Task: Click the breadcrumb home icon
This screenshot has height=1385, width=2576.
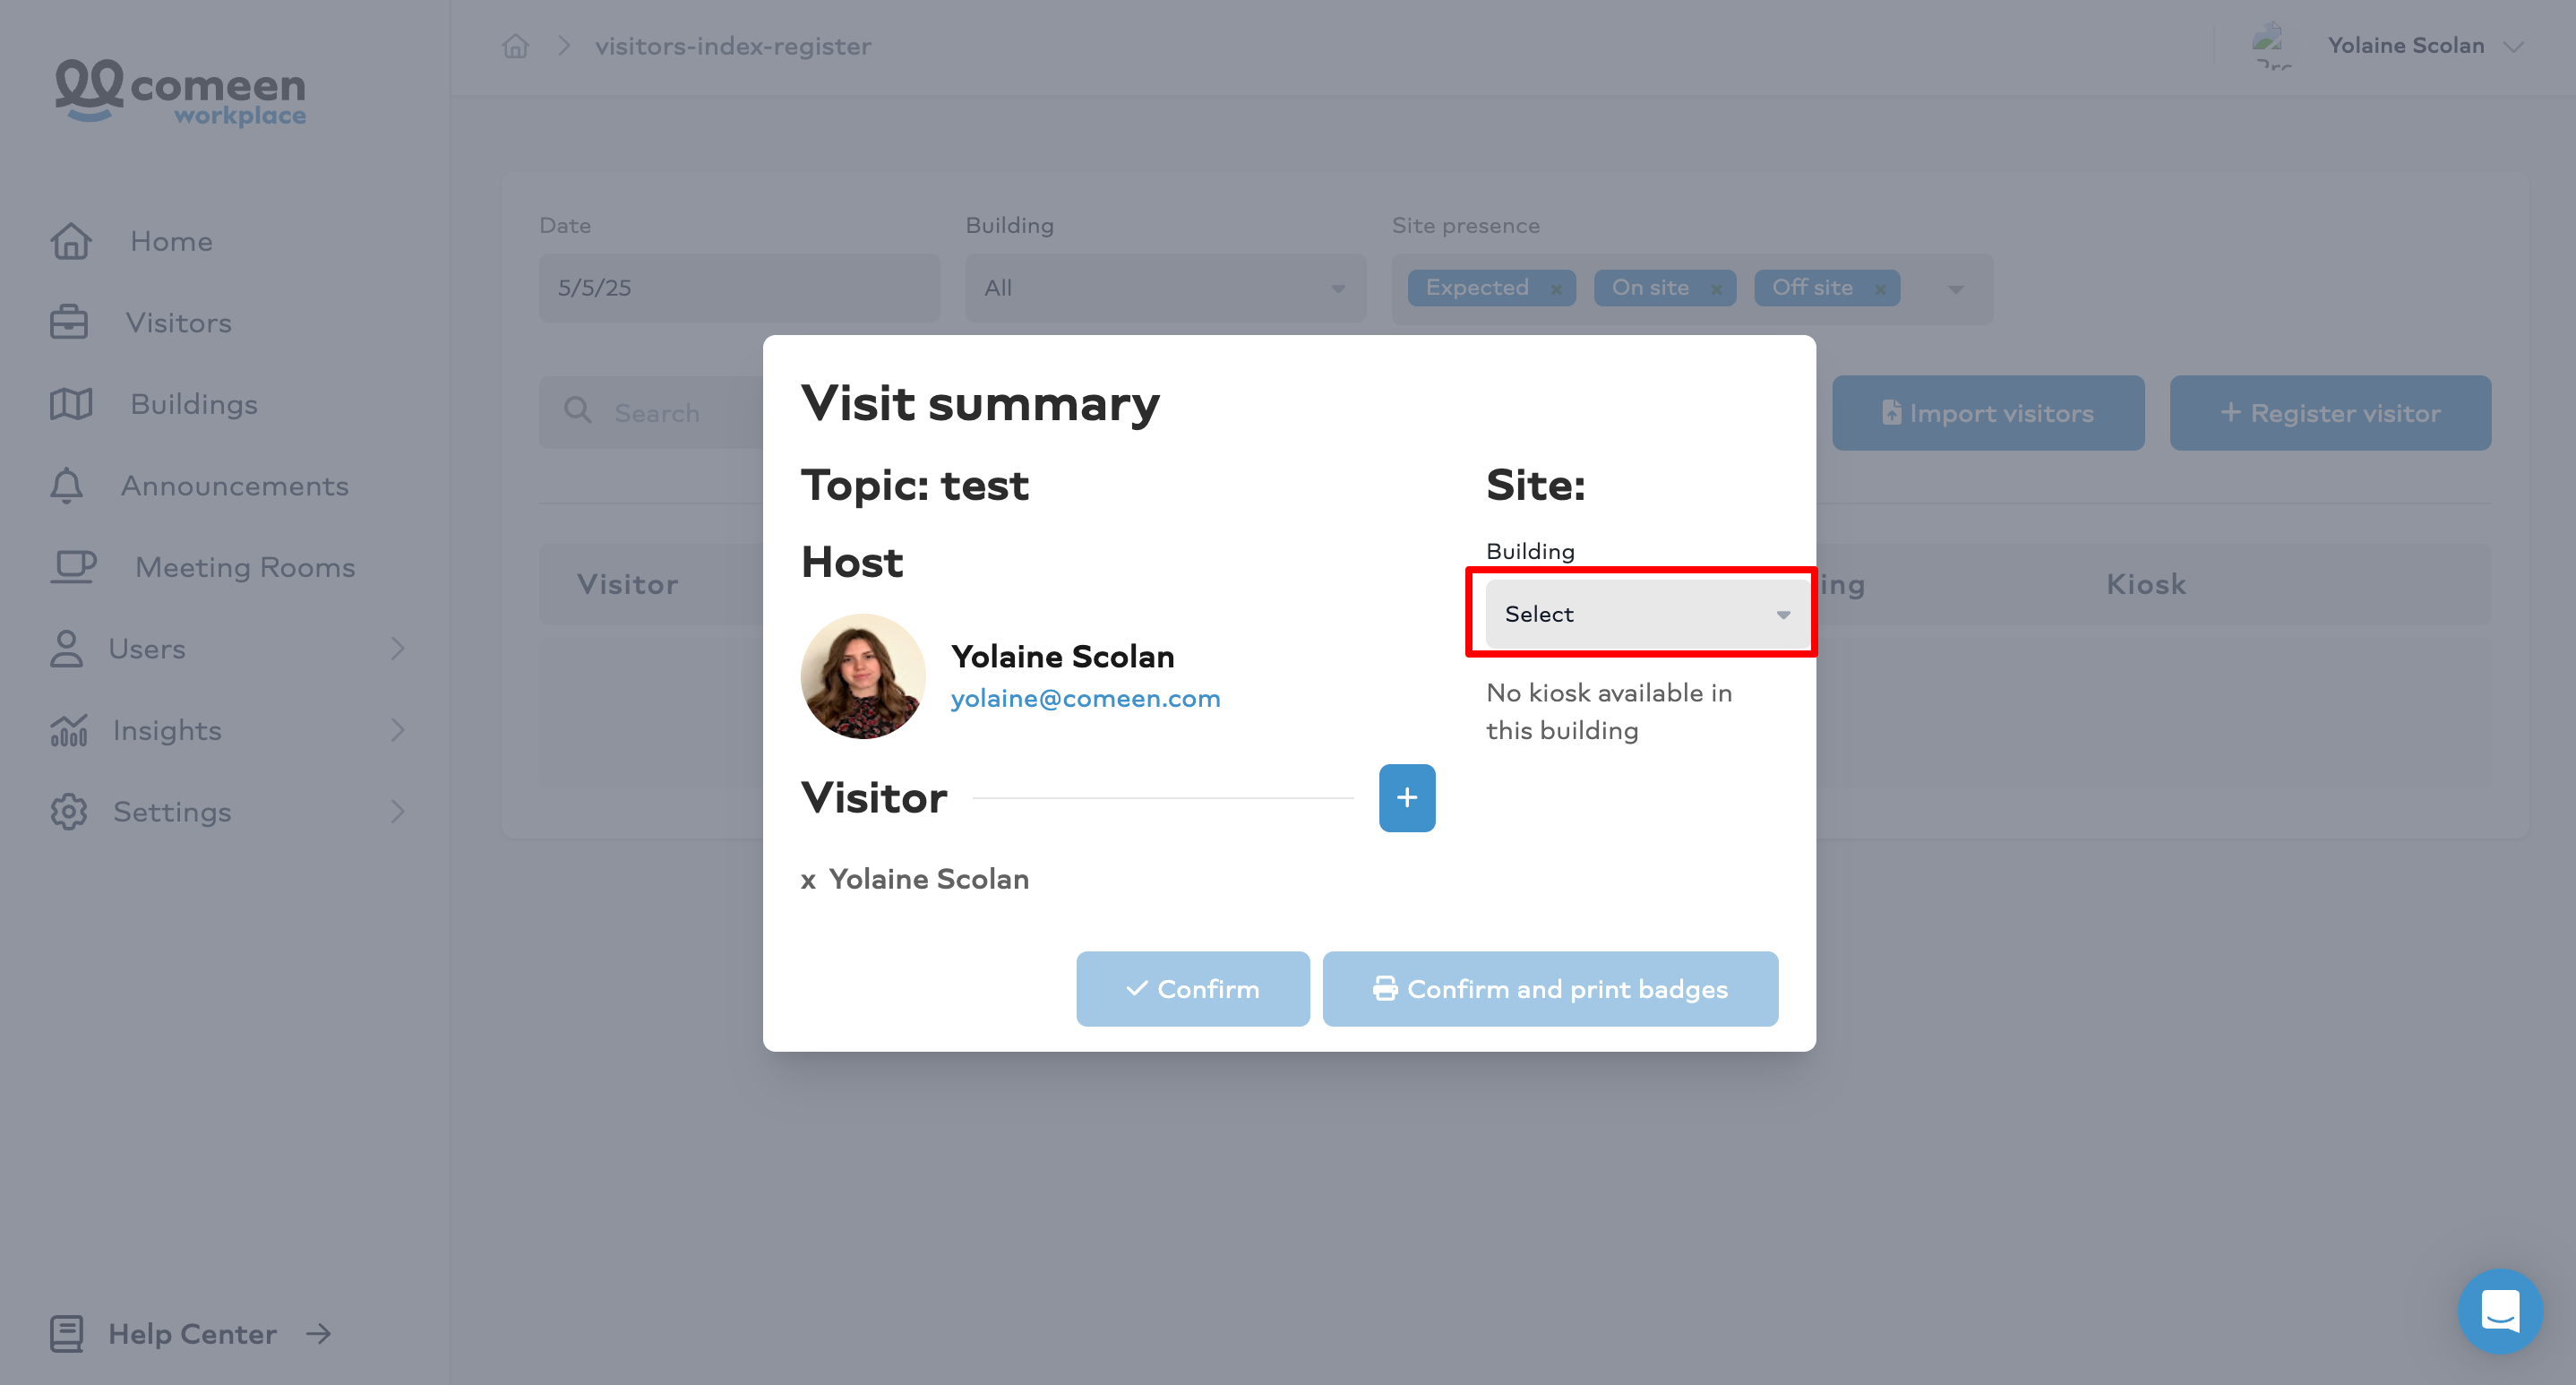Action: 514,46
